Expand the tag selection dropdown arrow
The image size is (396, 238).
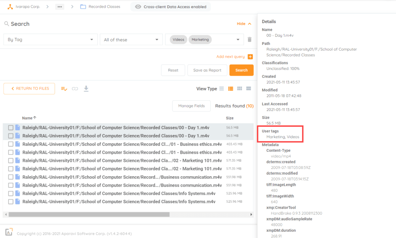click(238, 40)
